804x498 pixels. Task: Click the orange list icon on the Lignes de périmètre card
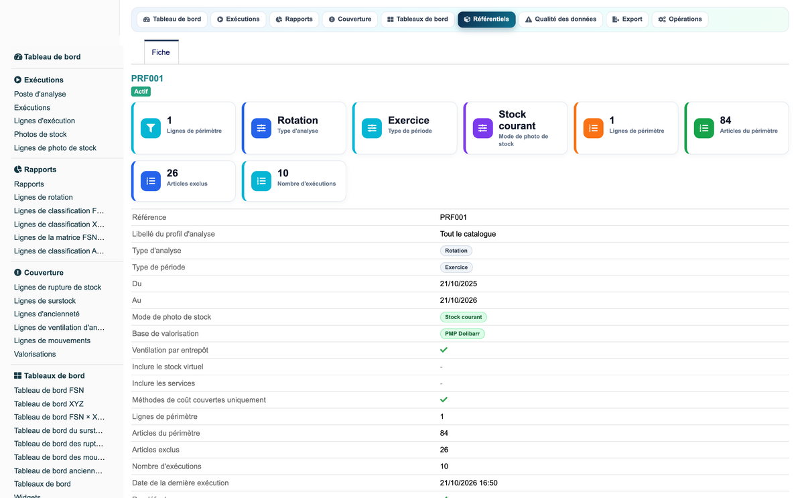pyautogui.click(x=593, y=128)
